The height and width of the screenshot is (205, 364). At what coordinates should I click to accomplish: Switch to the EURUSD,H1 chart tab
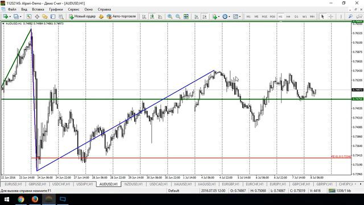tap(14, 184)
